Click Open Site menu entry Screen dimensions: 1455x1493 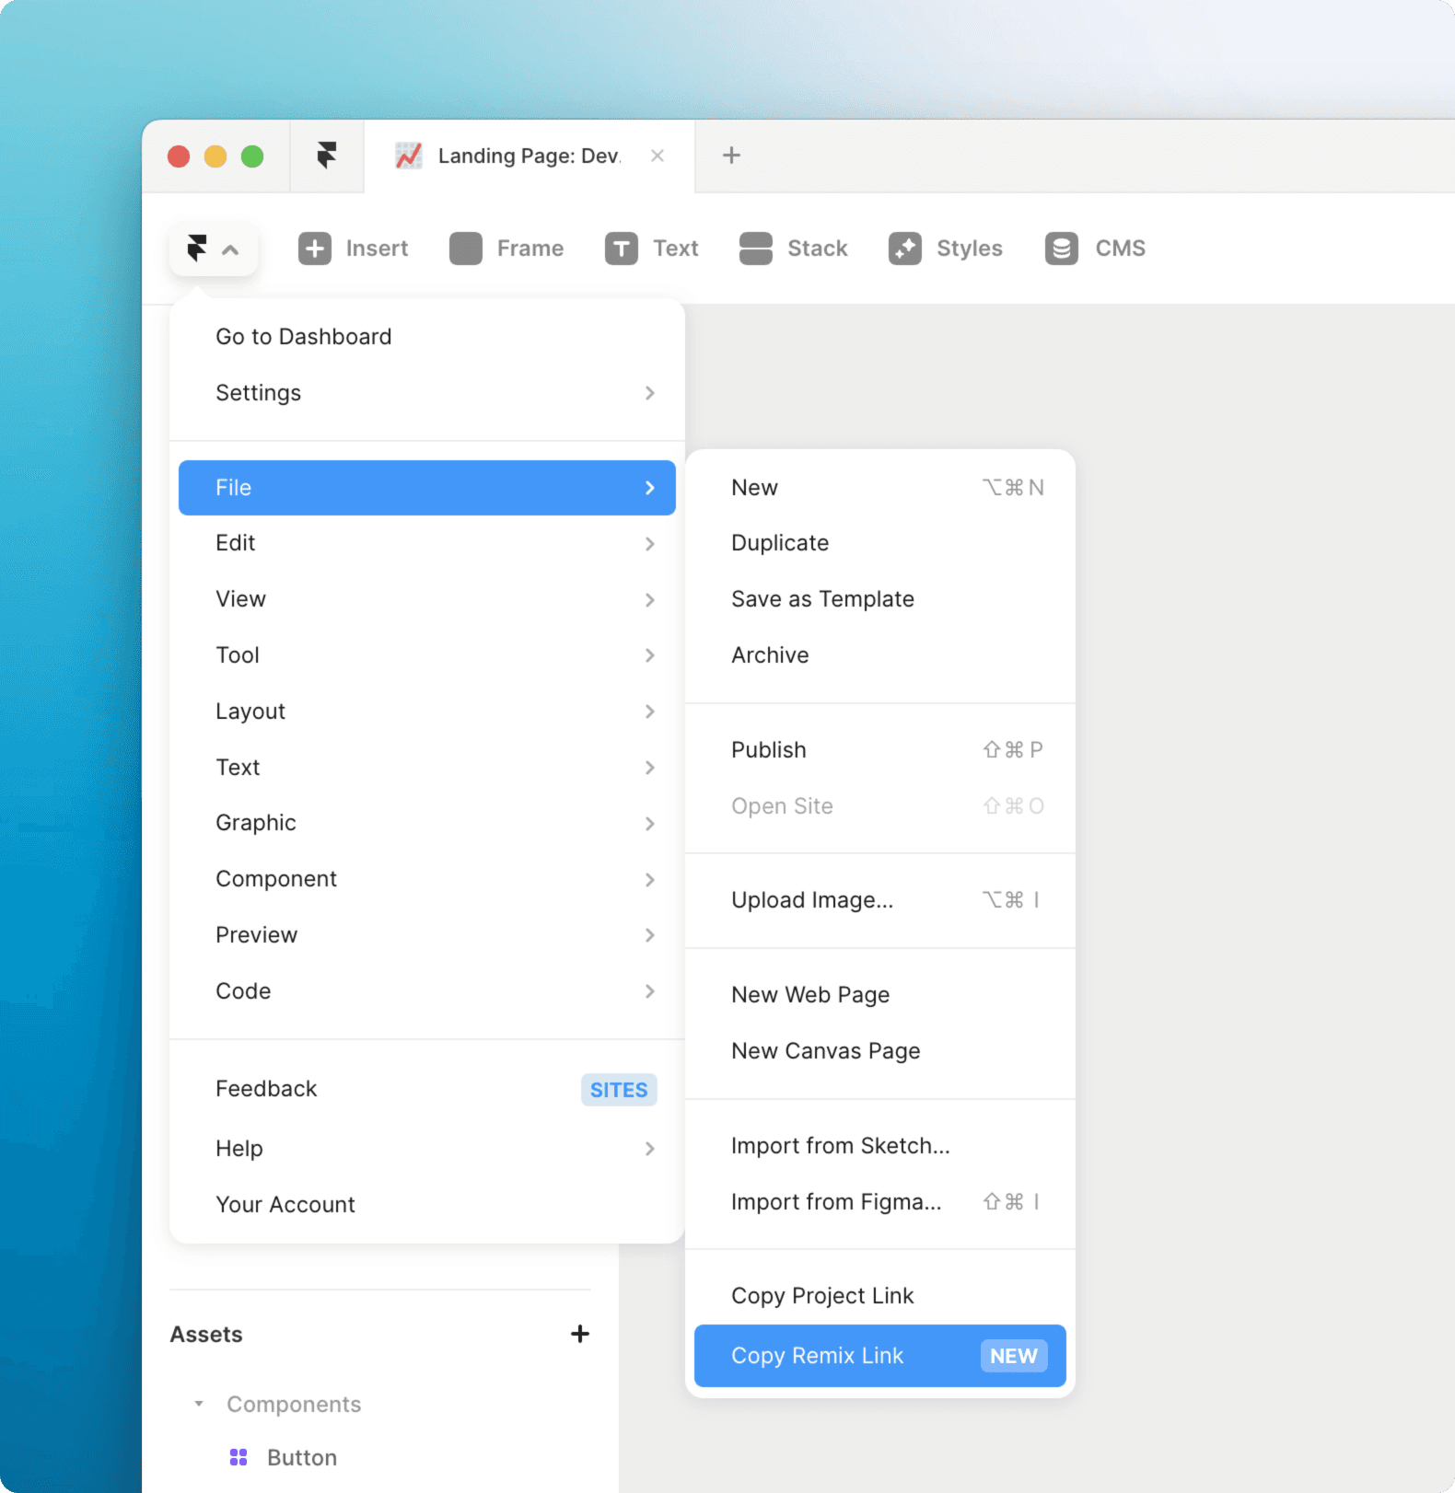[880, 806]
